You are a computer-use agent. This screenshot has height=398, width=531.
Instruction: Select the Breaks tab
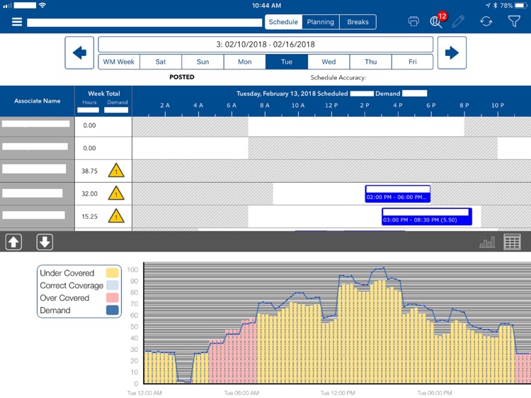coord(358,22)
